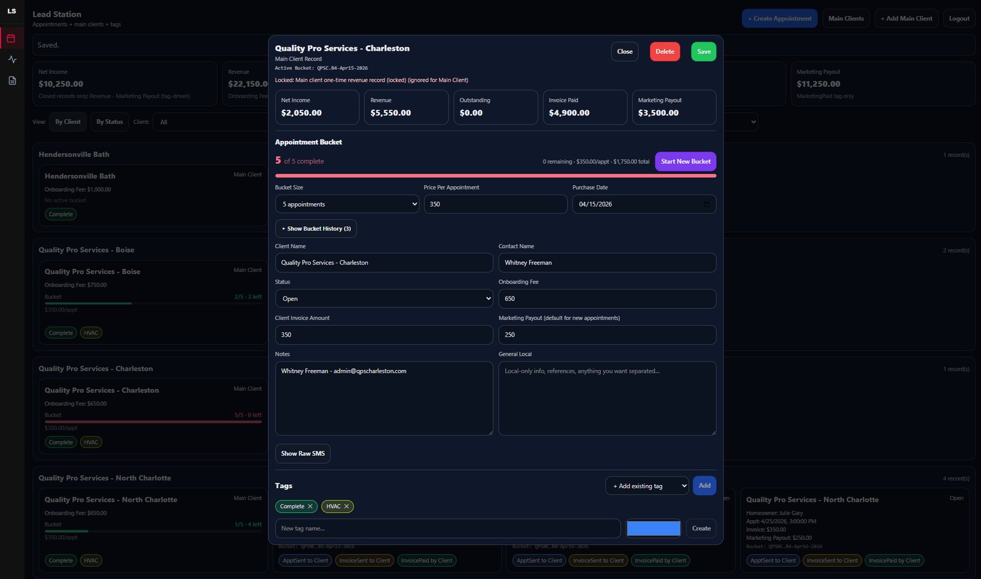981x579 pixels.
Task: Click the Marketing Payout $3,500.00 tile
Action: click(x=674, y=107)
